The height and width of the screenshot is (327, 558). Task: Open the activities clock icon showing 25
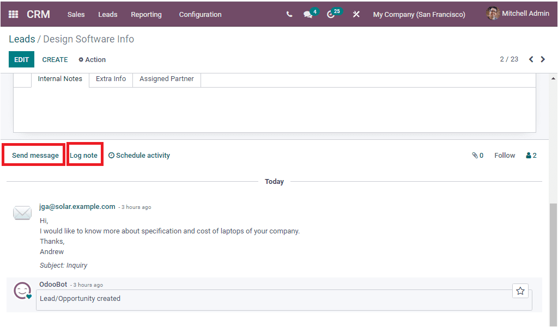(x=331, y=14)
